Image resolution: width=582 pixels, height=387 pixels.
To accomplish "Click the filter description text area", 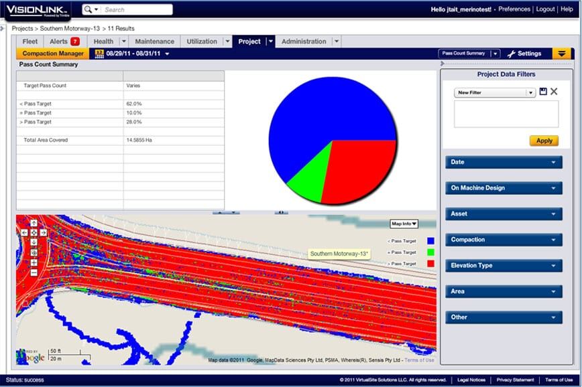I will [506, 114].
